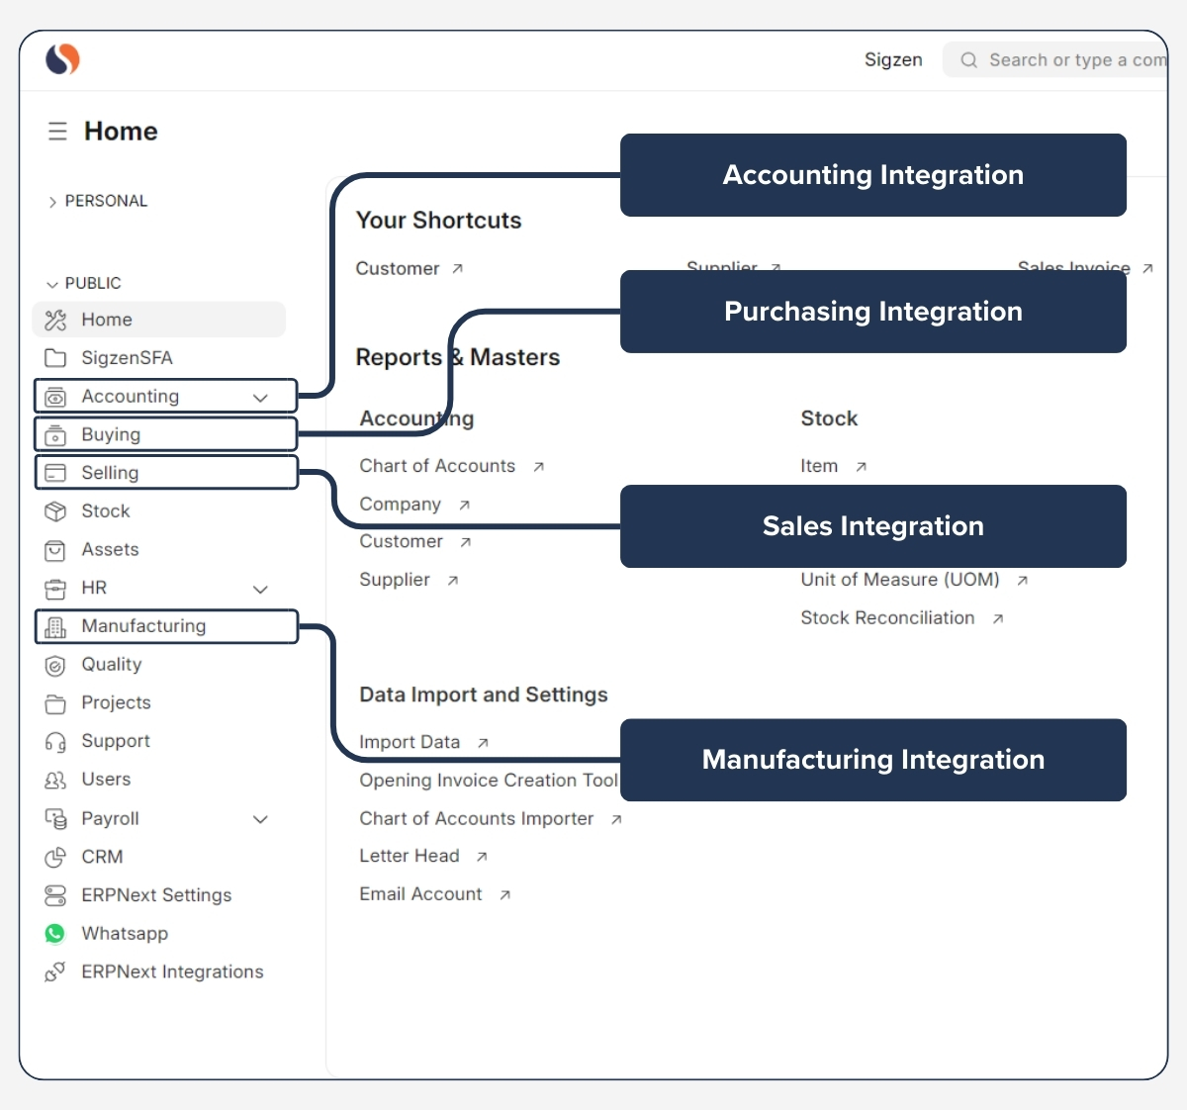
Task: Click the Quality module icon
Action: pyautogui.click(x=55, y=665)
